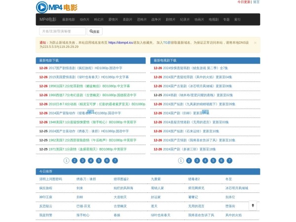Go to page 7 of movie downloads
This screenshot has width=296, height=222.
point(115,160)
